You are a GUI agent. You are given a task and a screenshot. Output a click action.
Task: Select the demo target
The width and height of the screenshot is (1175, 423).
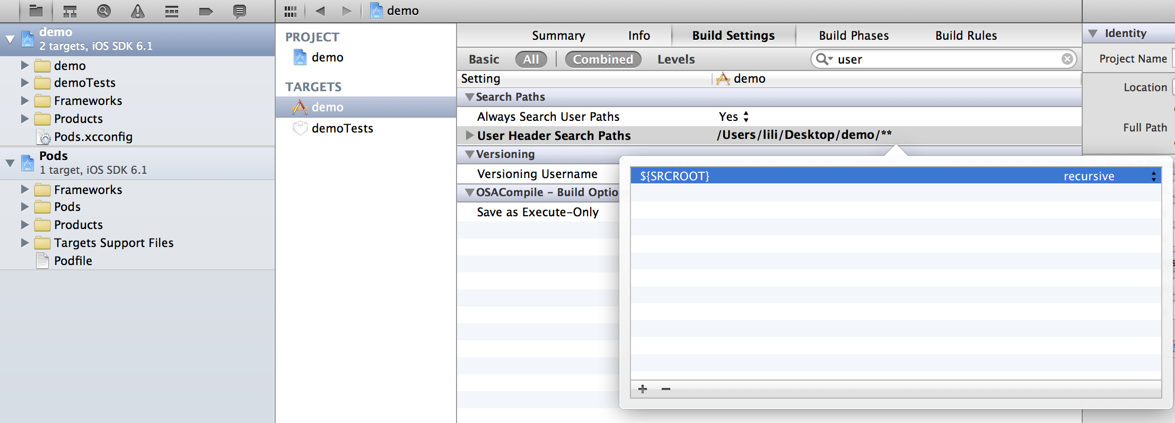click(366, 107)
